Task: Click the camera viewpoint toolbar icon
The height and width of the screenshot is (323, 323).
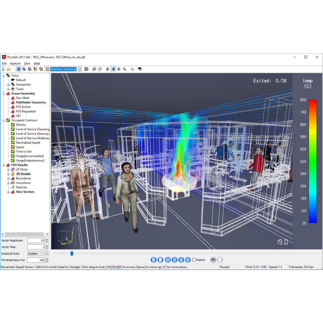Action: tap(140, 69)
